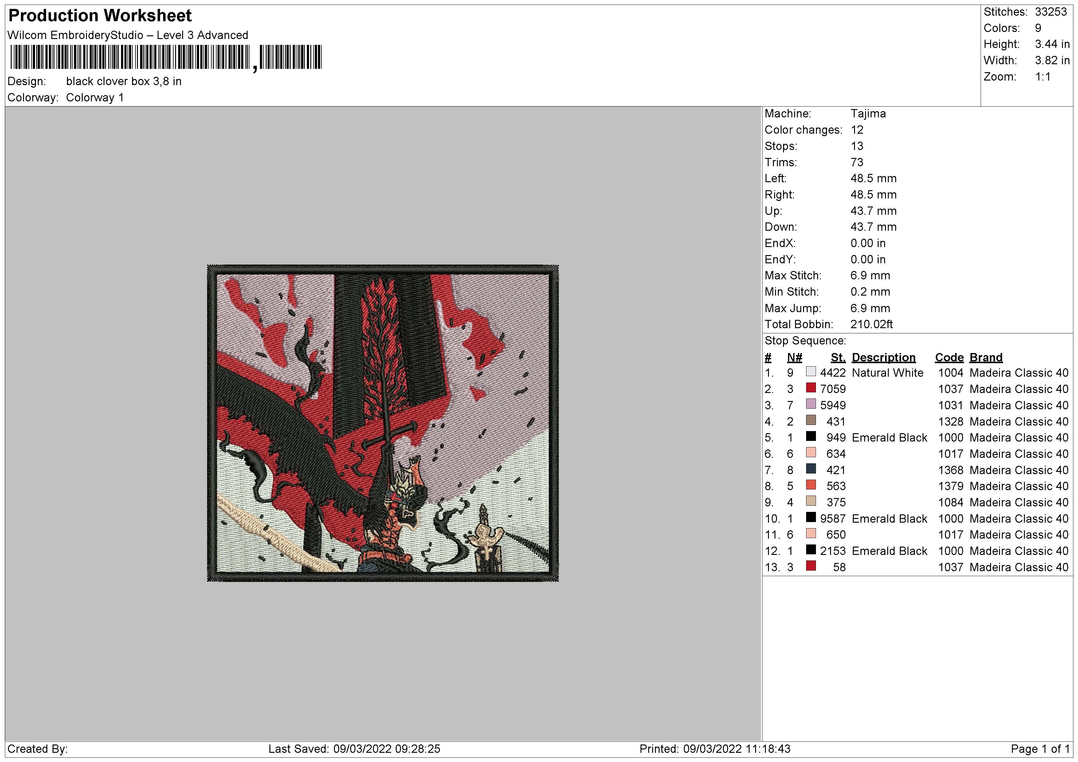Click thread code 1368 in row 7
The width and height of the screenshot is (1078, 762).
pos(951,470)
